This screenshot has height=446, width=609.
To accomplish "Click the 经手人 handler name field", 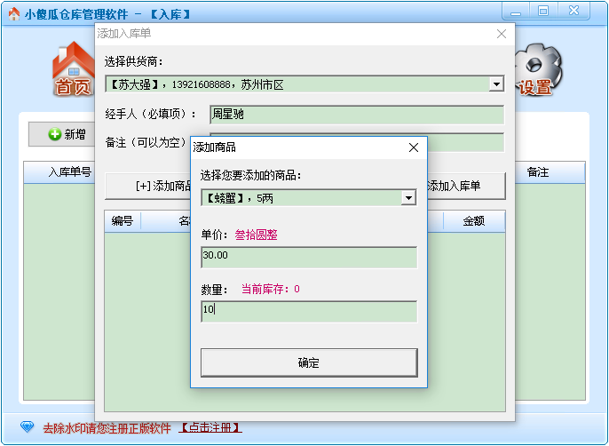I will coord(356,115).
